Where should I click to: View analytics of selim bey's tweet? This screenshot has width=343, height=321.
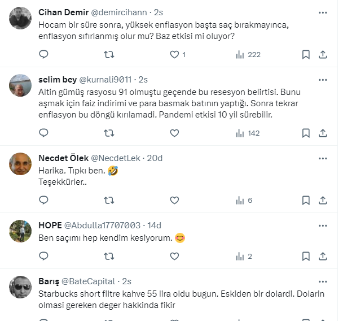click(x=240, y=133)
